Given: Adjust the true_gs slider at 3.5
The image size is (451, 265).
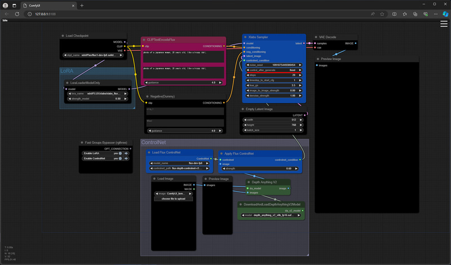Looking at the screenshot, I should pyautogui.click(x=274, y=86).
